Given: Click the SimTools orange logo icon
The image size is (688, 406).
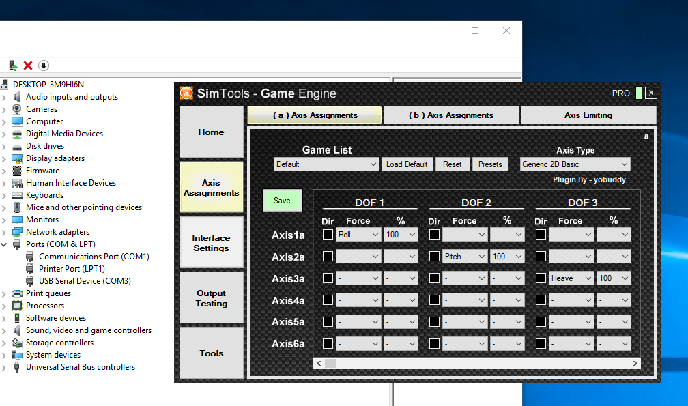Looking at the screenshot, I should [x=186, y=93].
